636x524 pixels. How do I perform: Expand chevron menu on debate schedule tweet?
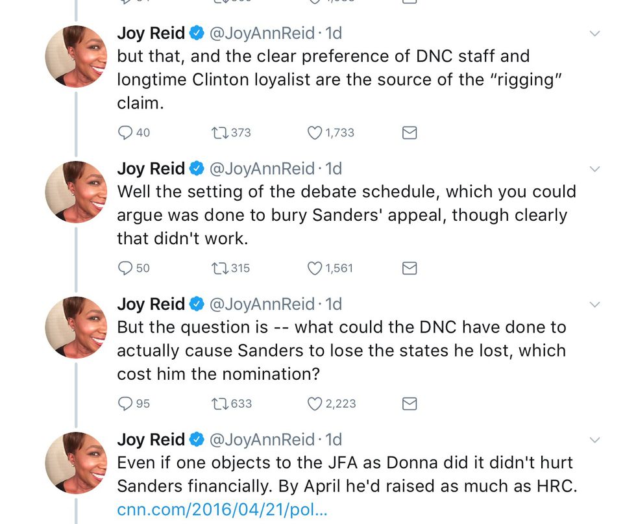point(594,169)
